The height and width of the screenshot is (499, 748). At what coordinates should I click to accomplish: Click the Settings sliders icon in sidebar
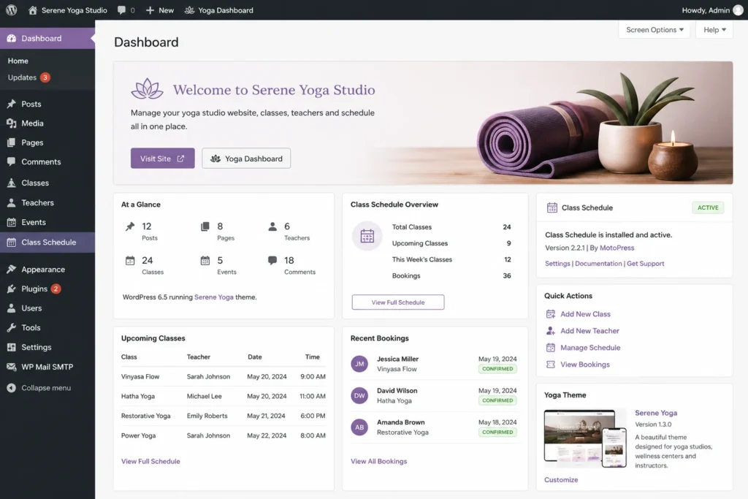(x=12, y=347)
